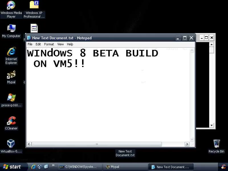The width and height of the screenshot is (228, 171).
Task: Open the Edit menu in Notepad
Action: coord(38,44)
